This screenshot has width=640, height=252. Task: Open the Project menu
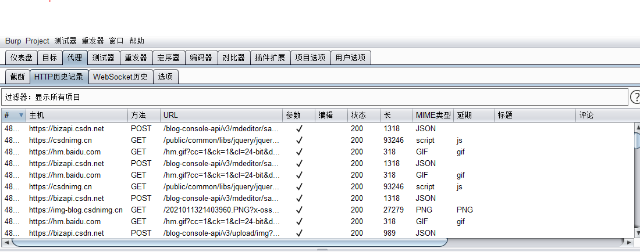(37, 41)
